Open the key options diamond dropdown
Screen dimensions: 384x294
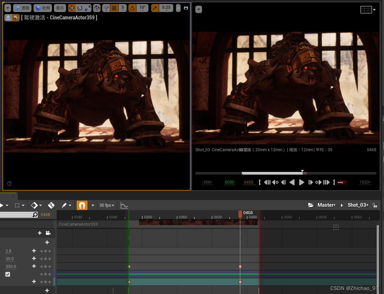[x=37, y=205]
